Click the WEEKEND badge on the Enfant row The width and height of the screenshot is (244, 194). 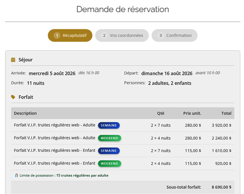(x=109, y=164)
